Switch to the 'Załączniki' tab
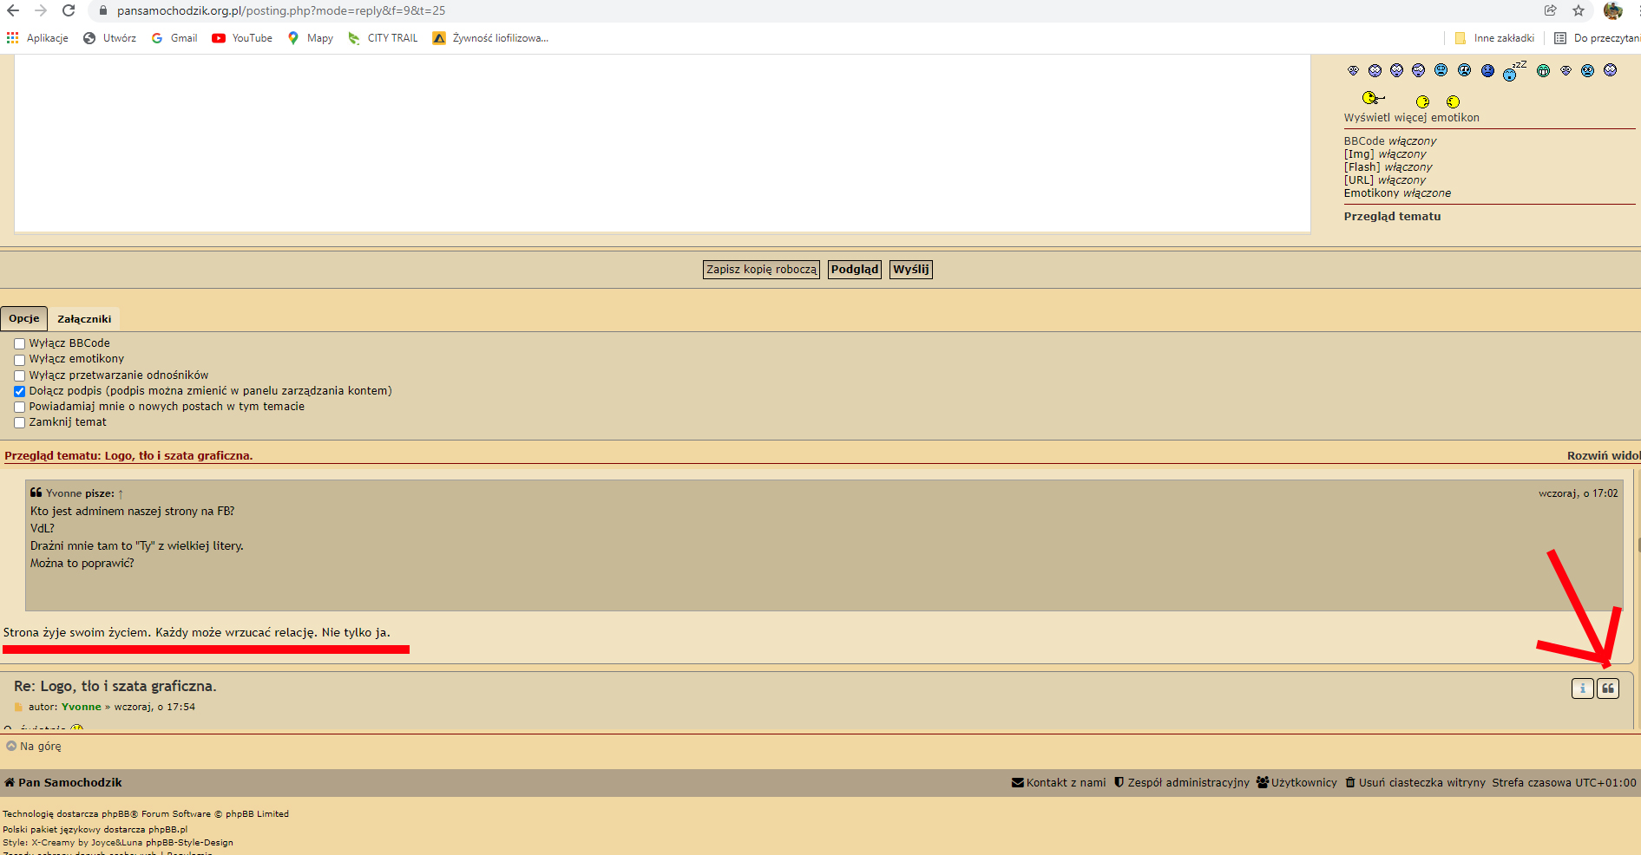This screenshot has width=1641, height=855. (84, 319)
